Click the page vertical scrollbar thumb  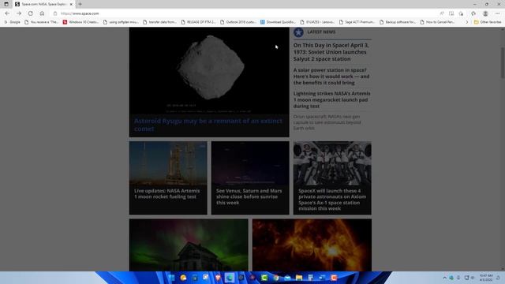[x=503, y=62]
